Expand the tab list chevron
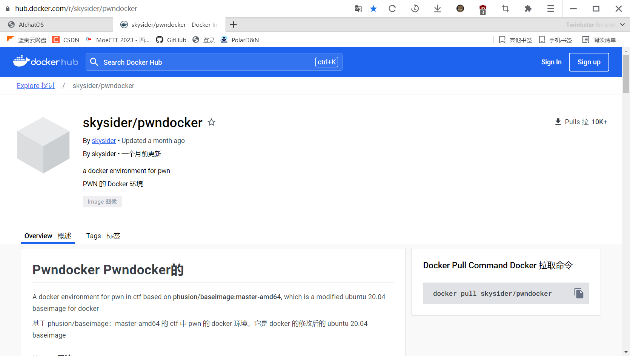Viewport: 630px width, 356px height. tap(622, 24)
